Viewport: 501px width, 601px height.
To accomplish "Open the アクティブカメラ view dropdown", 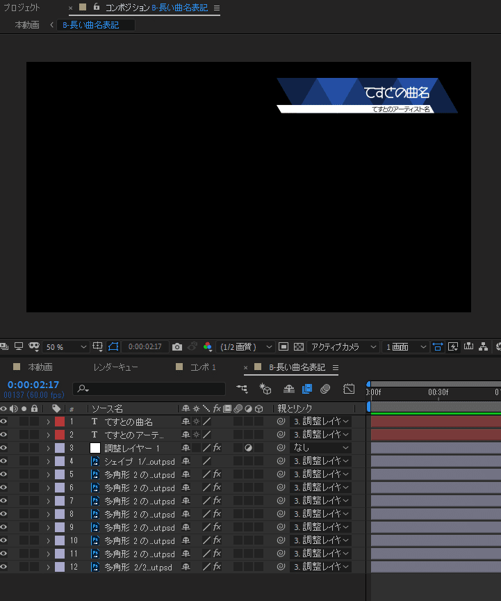I will [x=343, y=347].
